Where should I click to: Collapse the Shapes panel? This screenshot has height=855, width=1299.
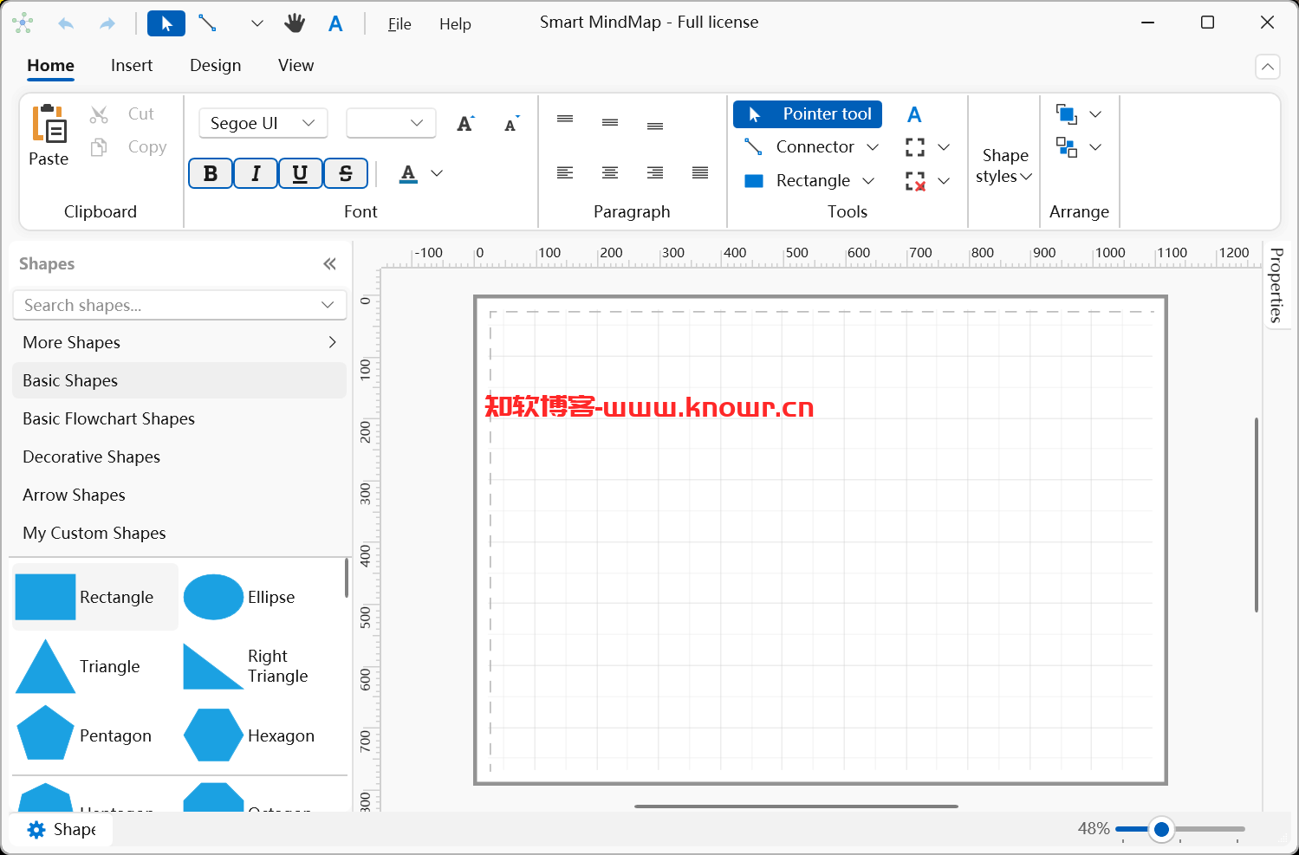click(x=329, y=264)
